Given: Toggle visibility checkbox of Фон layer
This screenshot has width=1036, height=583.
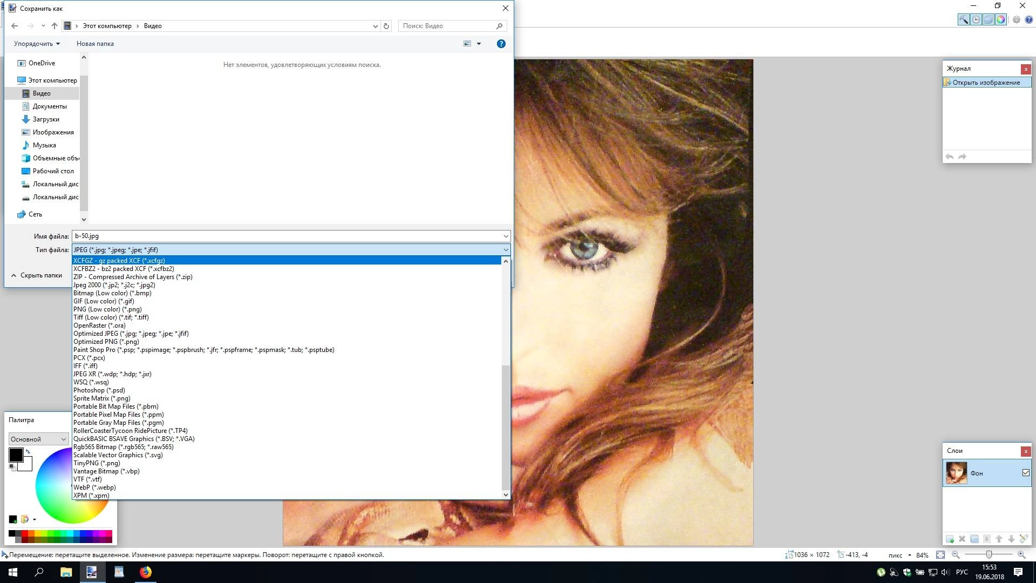Looking at the screenshot, I should 1026,473.
